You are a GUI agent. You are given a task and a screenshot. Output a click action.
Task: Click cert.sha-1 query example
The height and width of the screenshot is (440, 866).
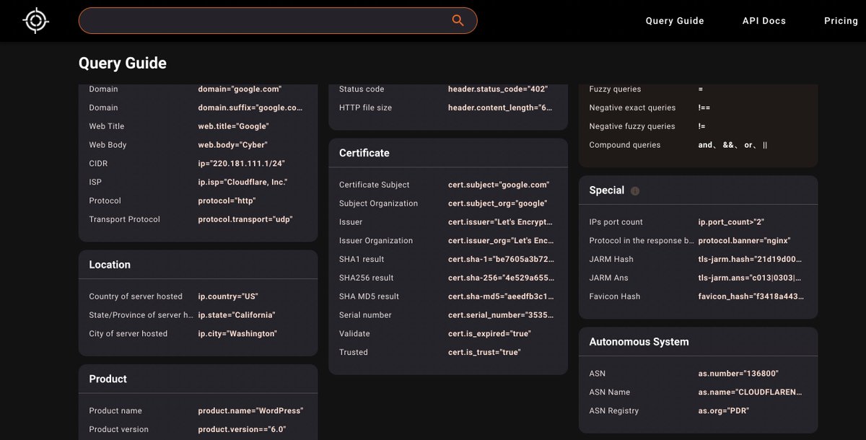(x=501, y=260)
